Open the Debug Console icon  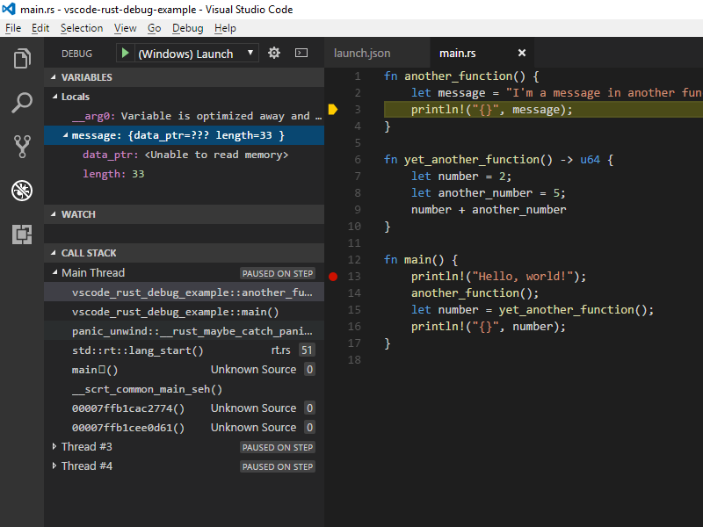301,53
